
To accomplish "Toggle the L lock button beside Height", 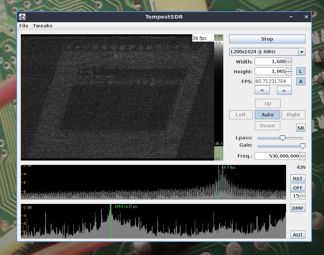I will [x=301, y=71].
